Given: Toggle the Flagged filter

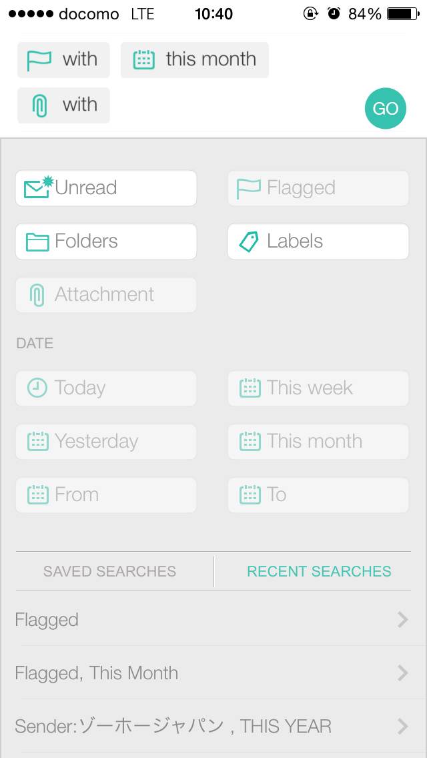Looking at the screenshot, I should [318, 188].
